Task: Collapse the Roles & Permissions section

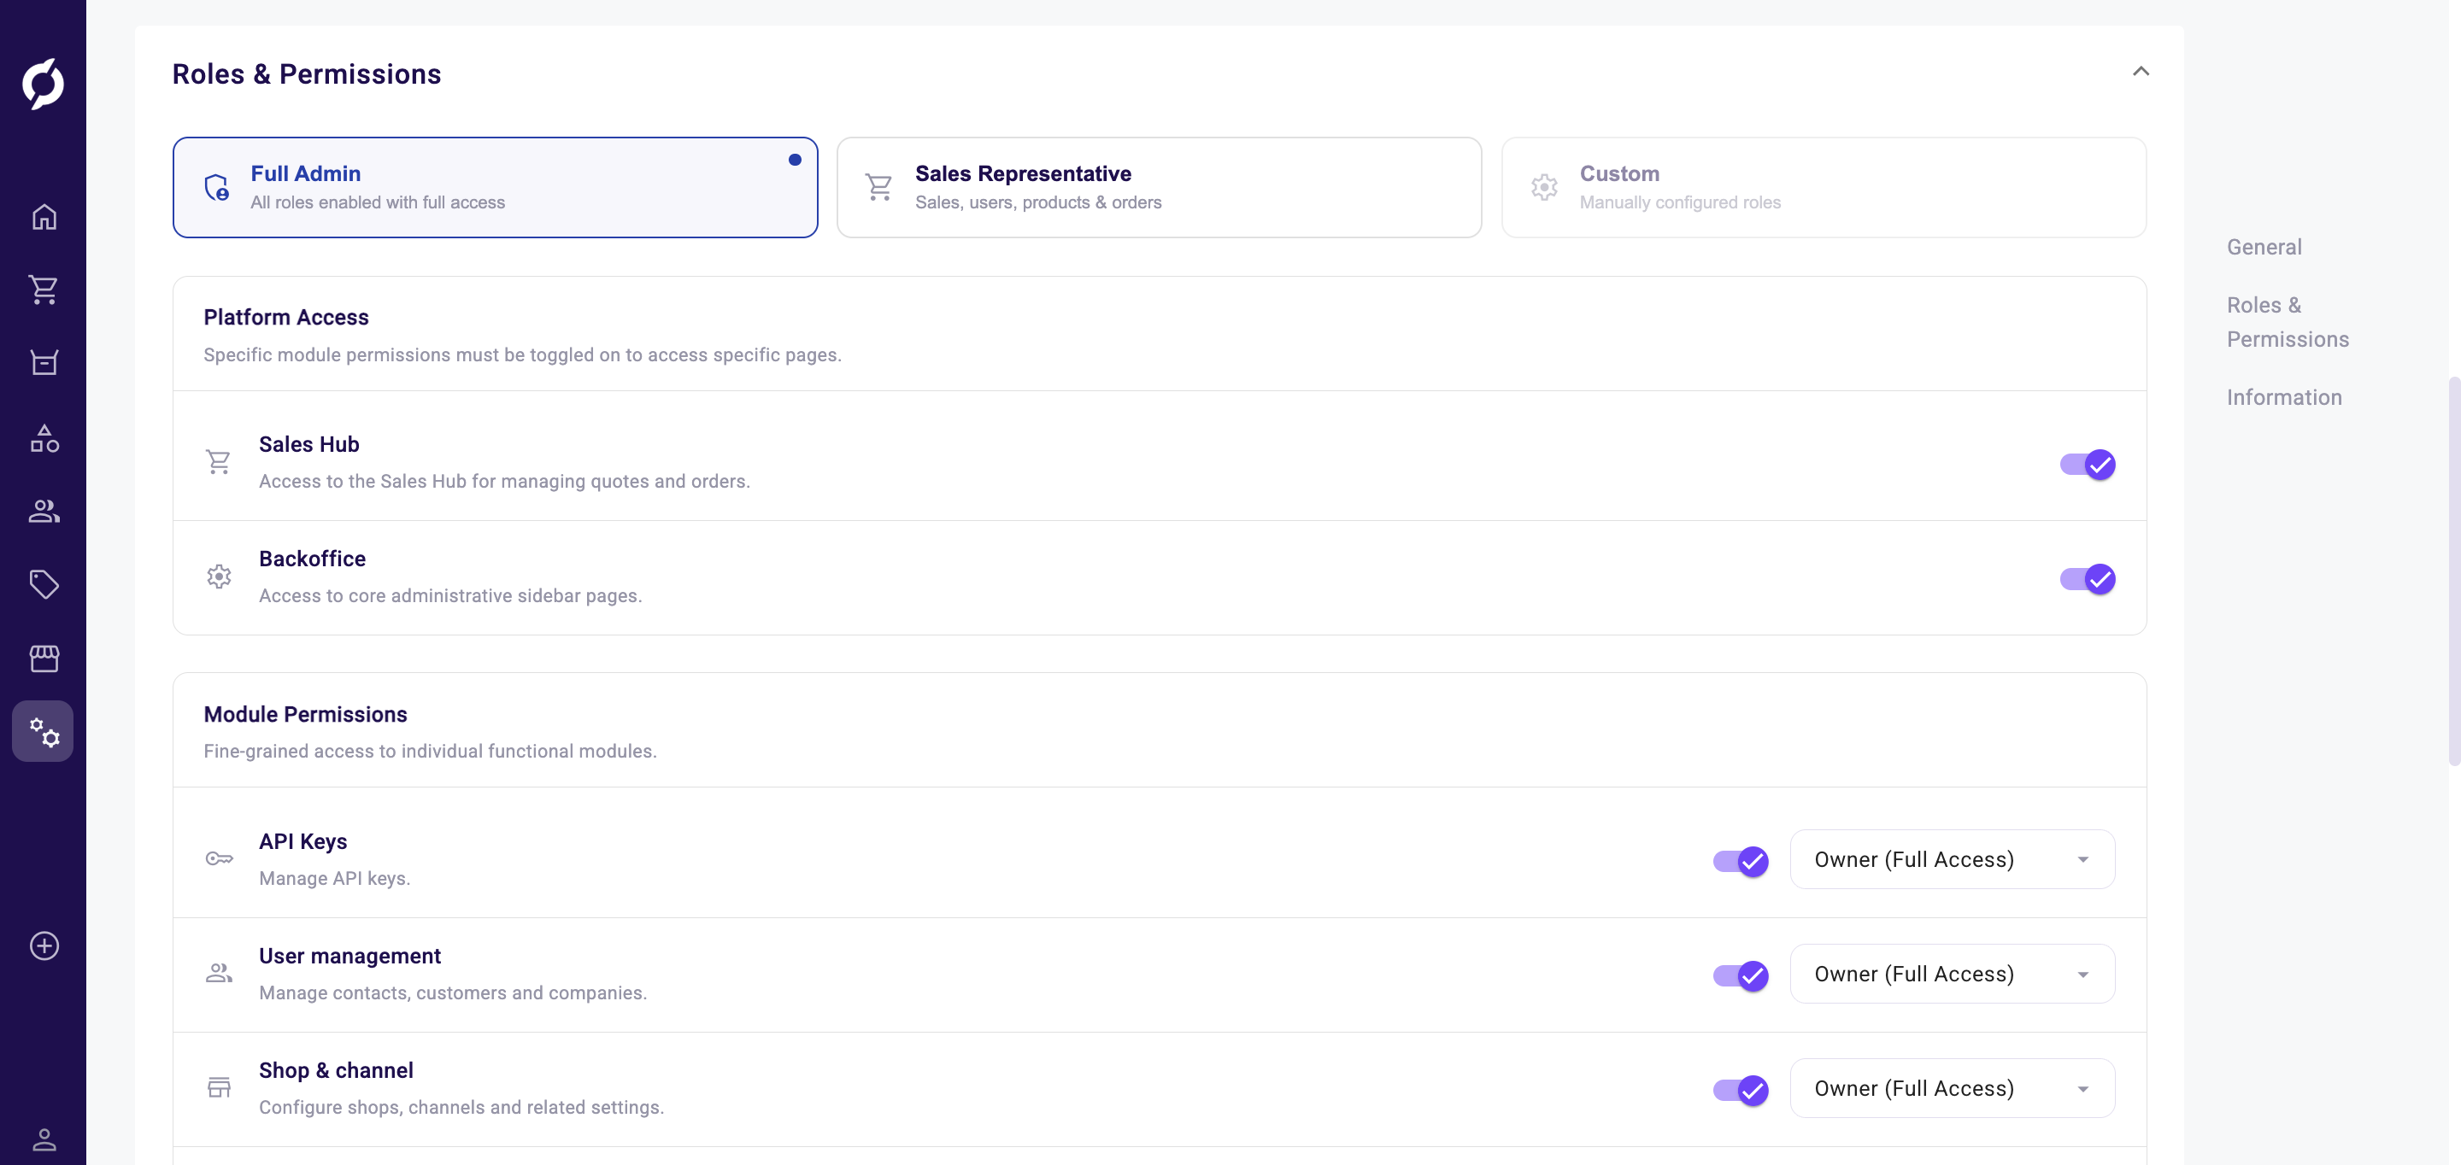Action: 2140,72
